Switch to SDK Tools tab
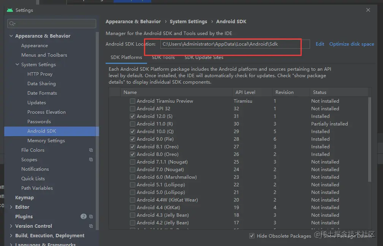This screenshot has width=383, height=246. pyautogui.click(x=163, y=57)
